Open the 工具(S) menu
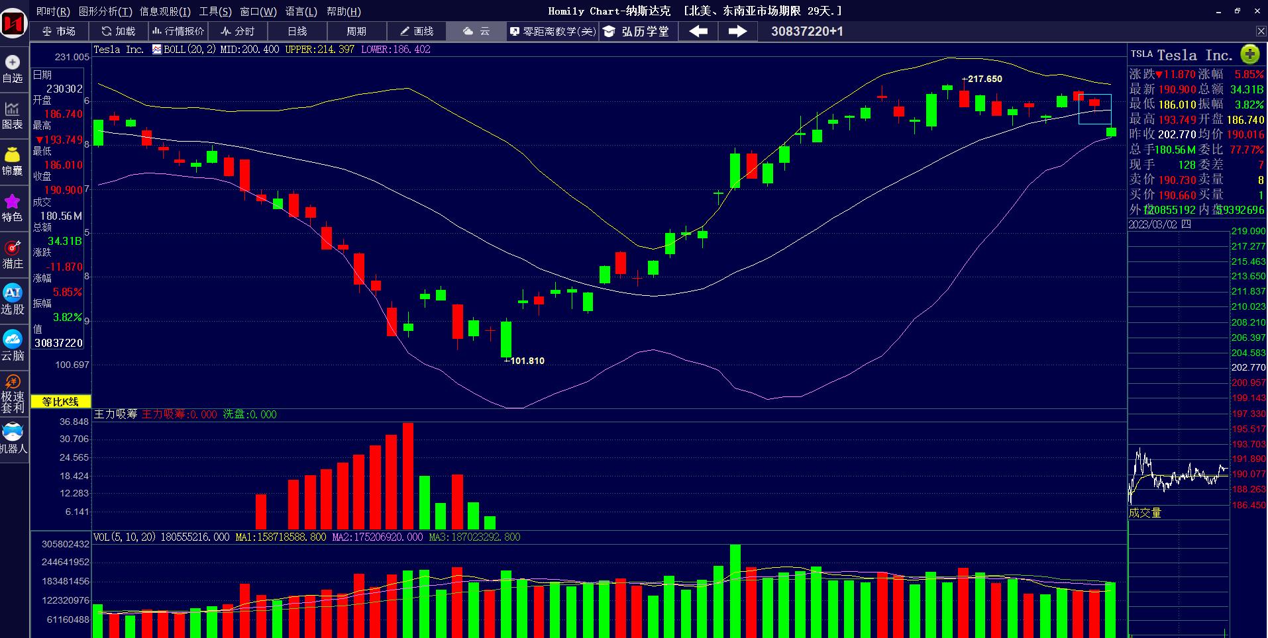 click(215, 11)
